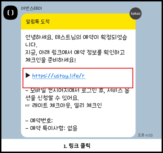The height and width of the screenshot is (153, 163).
Task: Click the round kakao badge icon
Action: 136,13
